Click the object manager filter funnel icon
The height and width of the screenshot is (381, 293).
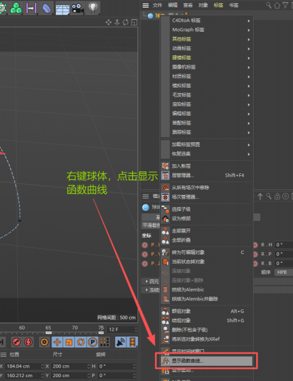click(285, 5)
